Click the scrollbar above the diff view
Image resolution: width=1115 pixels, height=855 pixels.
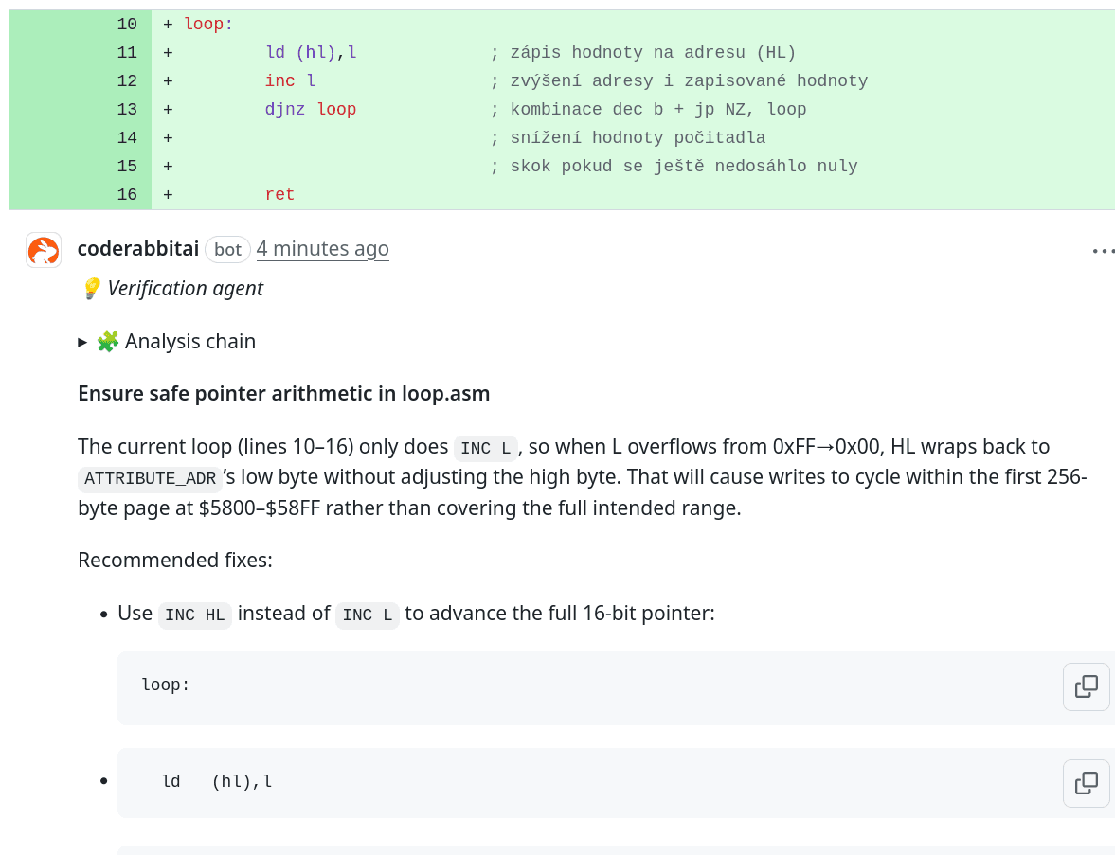pyautogui.click(x=557, y=4)
